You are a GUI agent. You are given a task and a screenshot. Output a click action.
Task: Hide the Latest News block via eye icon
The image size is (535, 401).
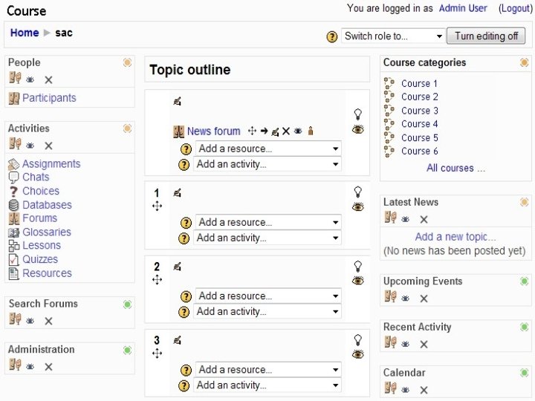tap(405, 219)
